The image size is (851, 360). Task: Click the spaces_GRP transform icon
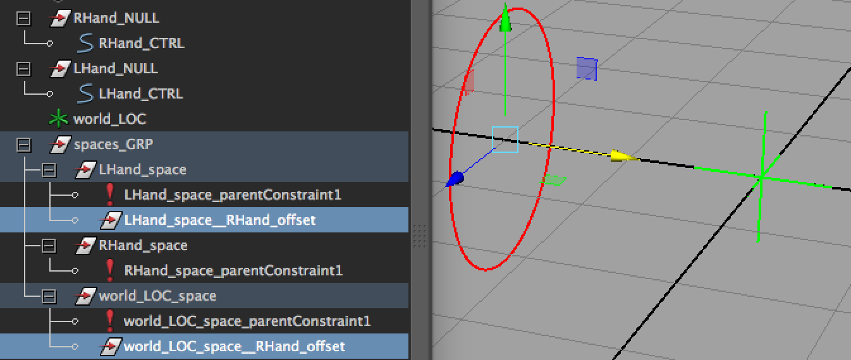tap(60, 145)
